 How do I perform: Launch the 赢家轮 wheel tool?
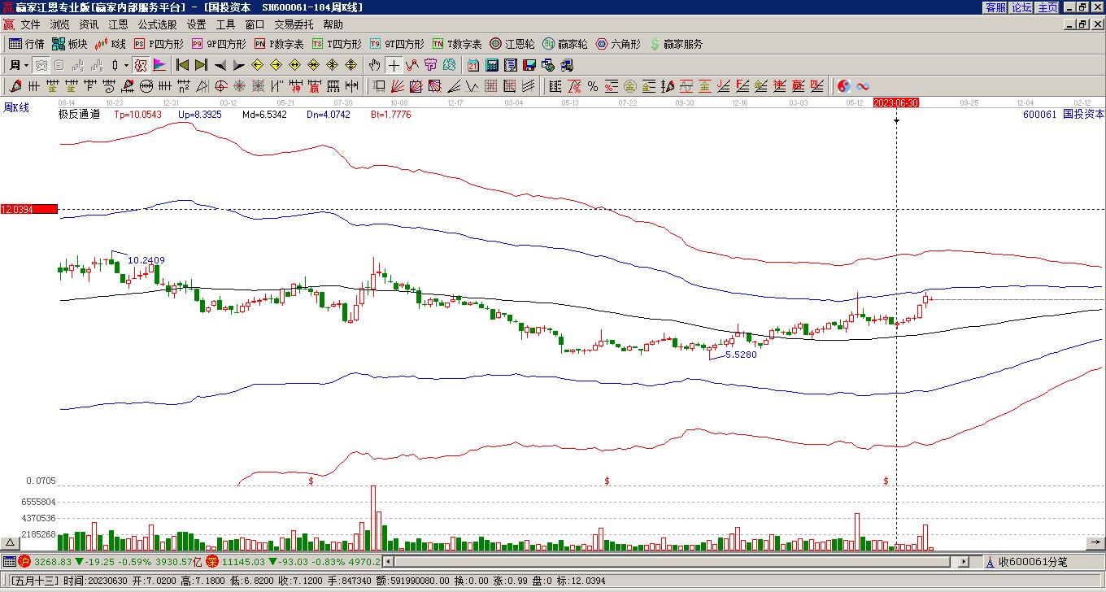[565, 44]
